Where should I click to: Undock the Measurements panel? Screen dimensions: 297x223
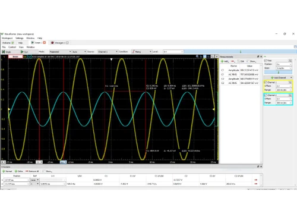tap(258, 56)
